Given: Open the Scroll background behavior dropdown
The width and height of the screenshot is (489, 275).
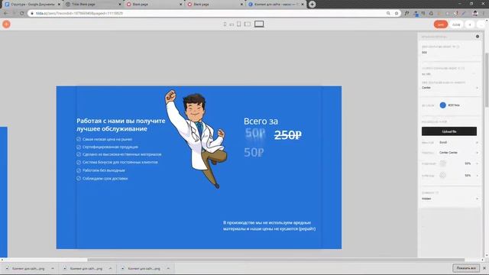Looking at the screenshot, I should (x=458, y=143).
